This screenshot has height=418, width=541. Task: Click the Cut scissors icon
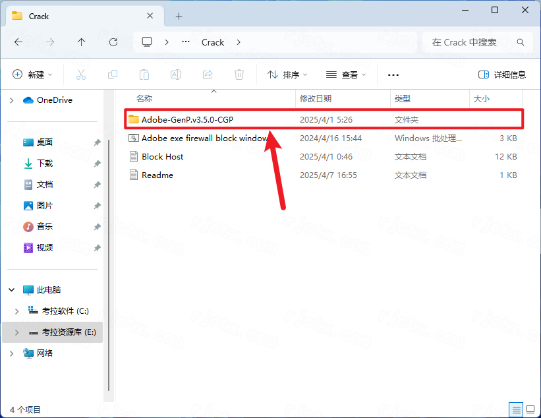click(81, 75)
